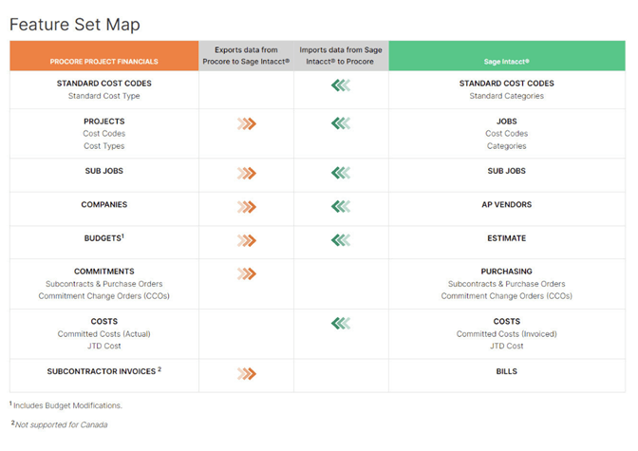Screen dimensions: 638x451
Task: Click the orange export arrow in Projects row
Action: click(247, 123)
